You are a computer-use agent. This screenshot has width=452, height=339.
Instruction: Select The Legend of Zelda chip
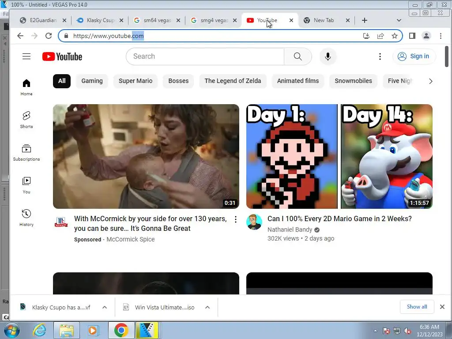click(233, 81)
